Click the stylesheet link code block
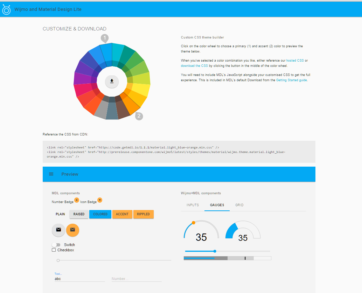The image size is (362, 293). click(x=179, y=152)
